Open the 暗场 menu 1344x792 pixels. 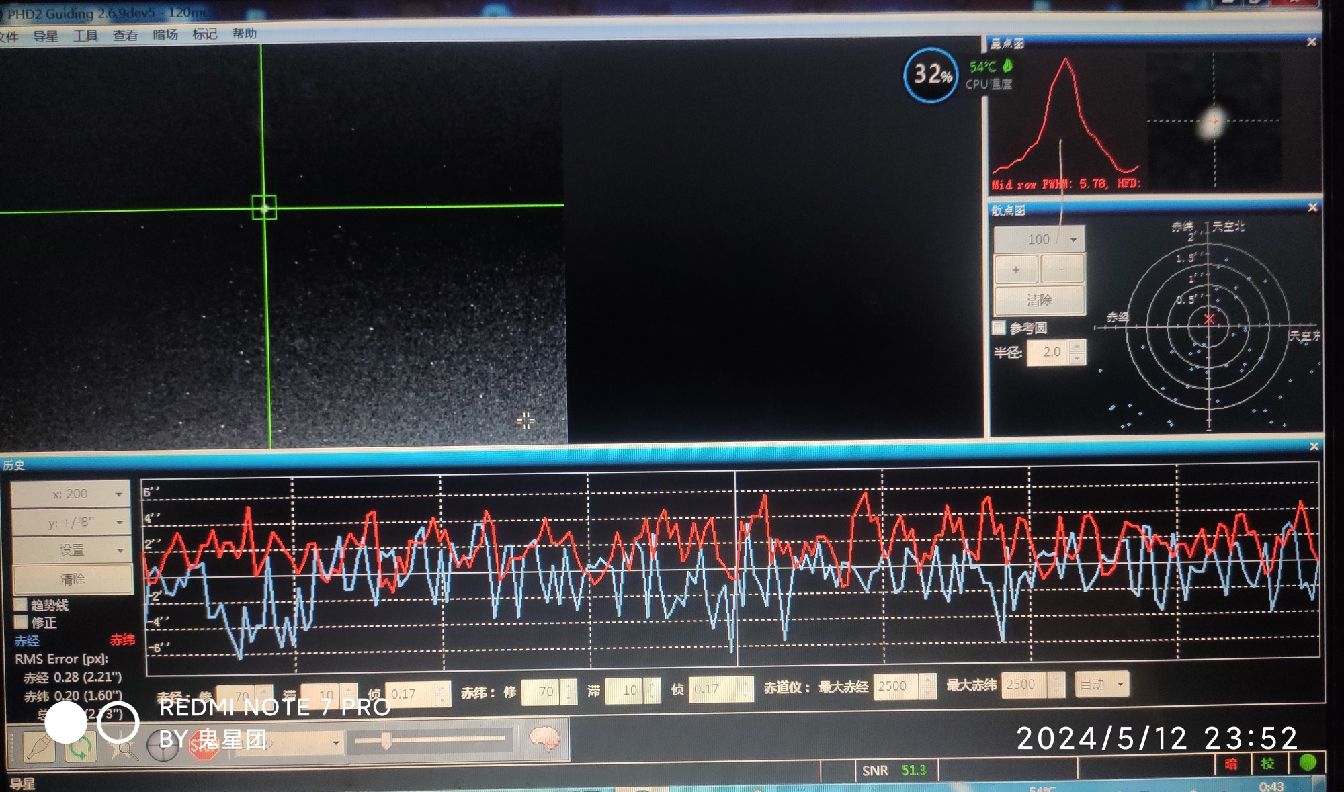pyautogui.click(x=165, y=34)
